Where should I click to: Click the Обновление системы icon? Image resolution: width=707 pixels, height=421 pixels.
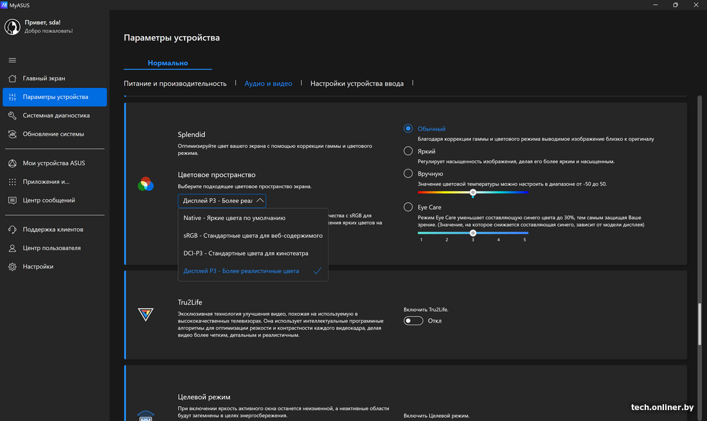[12, 134]
